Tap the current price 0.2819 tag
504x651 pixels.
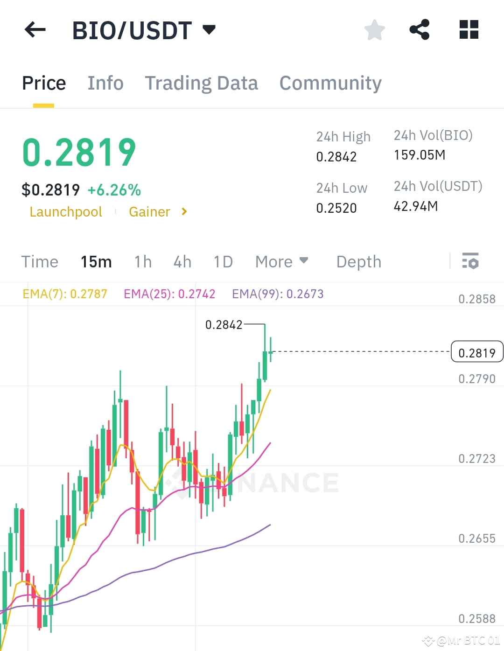click(x=477, y=352)
